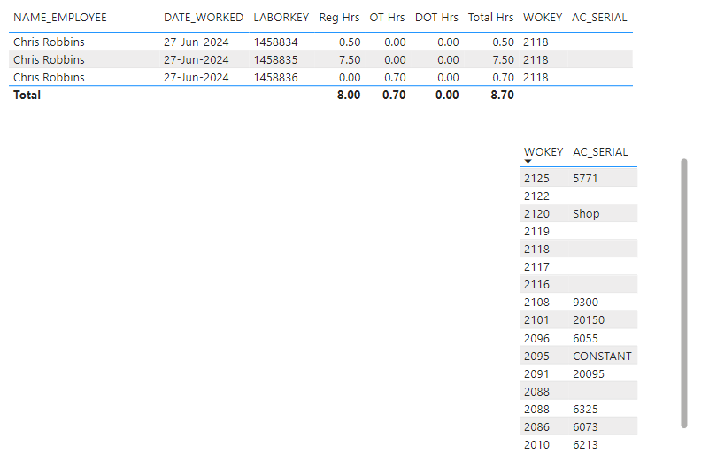Image resolution: width=709 pixels, height=461 pixels.
Task: Click AC_SERIAL value CONSTANT
Action: 602,356
